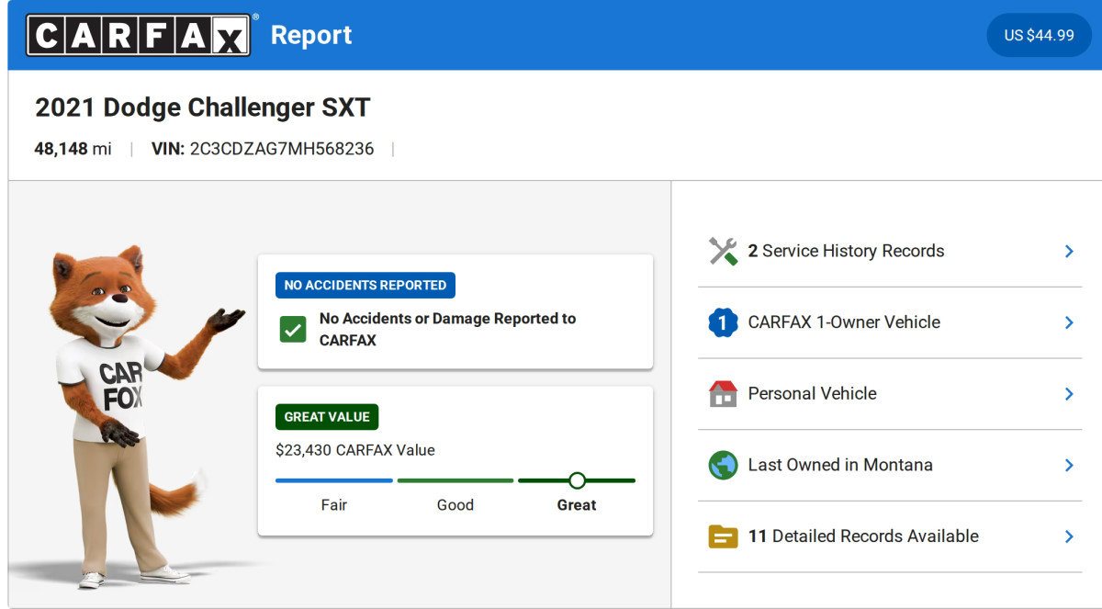Open 2 Service History Records
Image resolution: width=1102 pixels, height=609 pixels.
(x=890, y=251)
